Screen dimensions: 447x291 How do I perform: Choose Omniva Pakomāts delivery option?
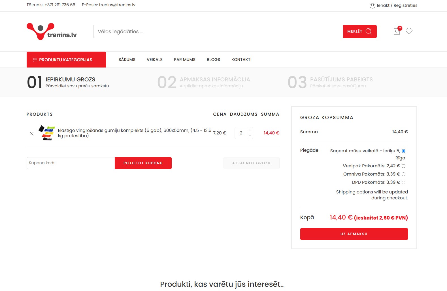coord(403,174)
